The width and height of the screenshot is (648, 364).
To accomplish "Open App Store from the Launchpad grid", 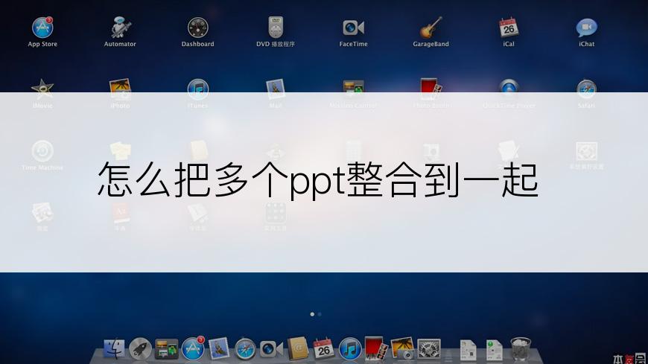I will coord(42,28).
